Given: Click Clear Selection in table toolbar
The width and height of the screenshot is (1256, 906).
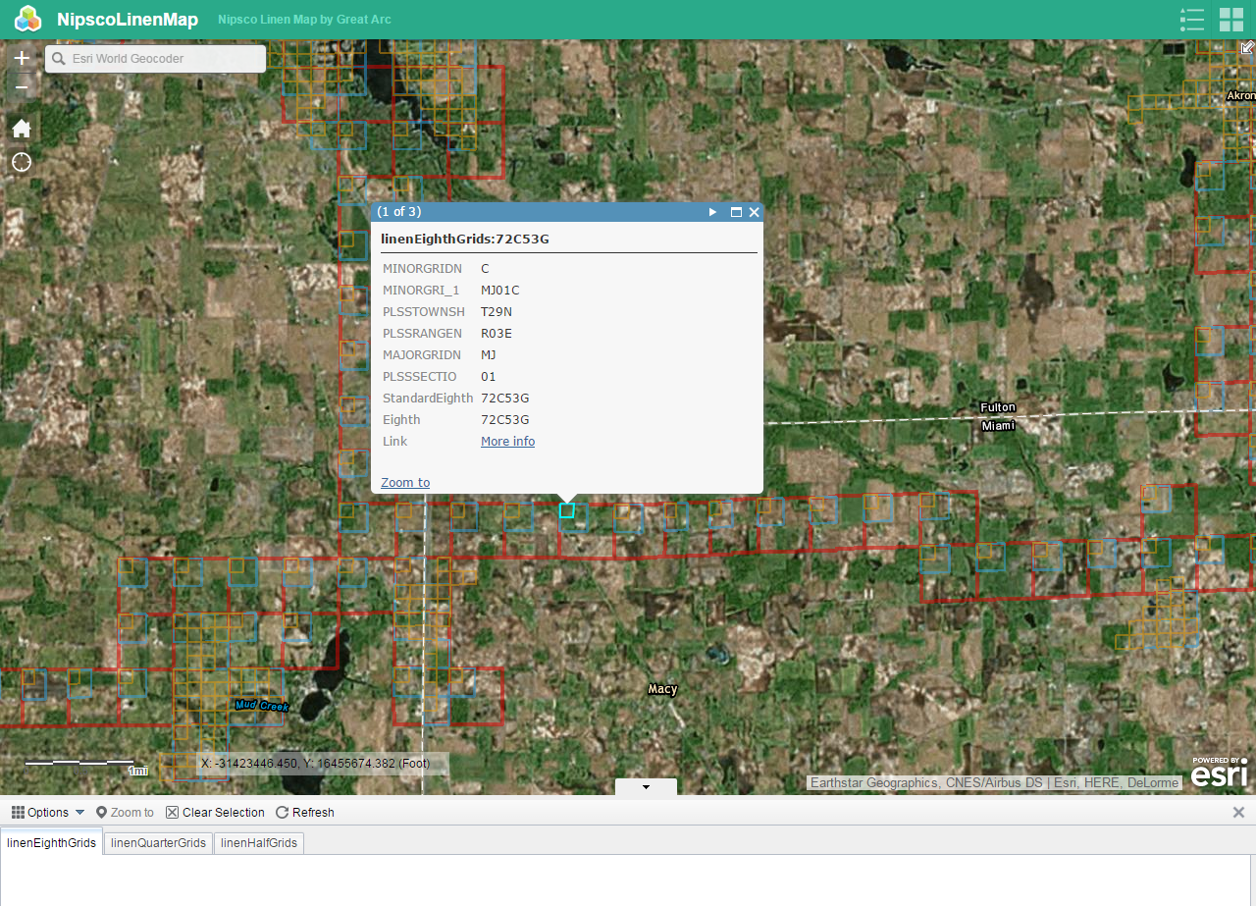Looking at the screenshot, I should [x=215, y=812].
